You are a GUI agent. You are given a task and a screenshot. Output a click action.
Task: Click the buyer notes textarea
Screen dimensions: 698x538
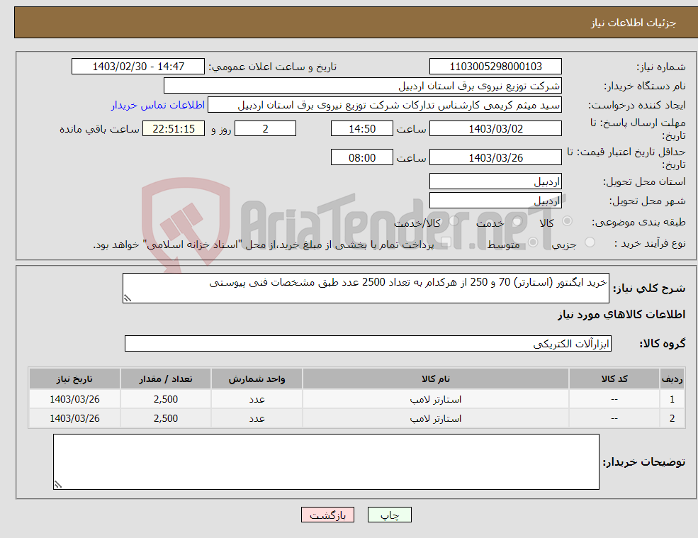(326, 462)
